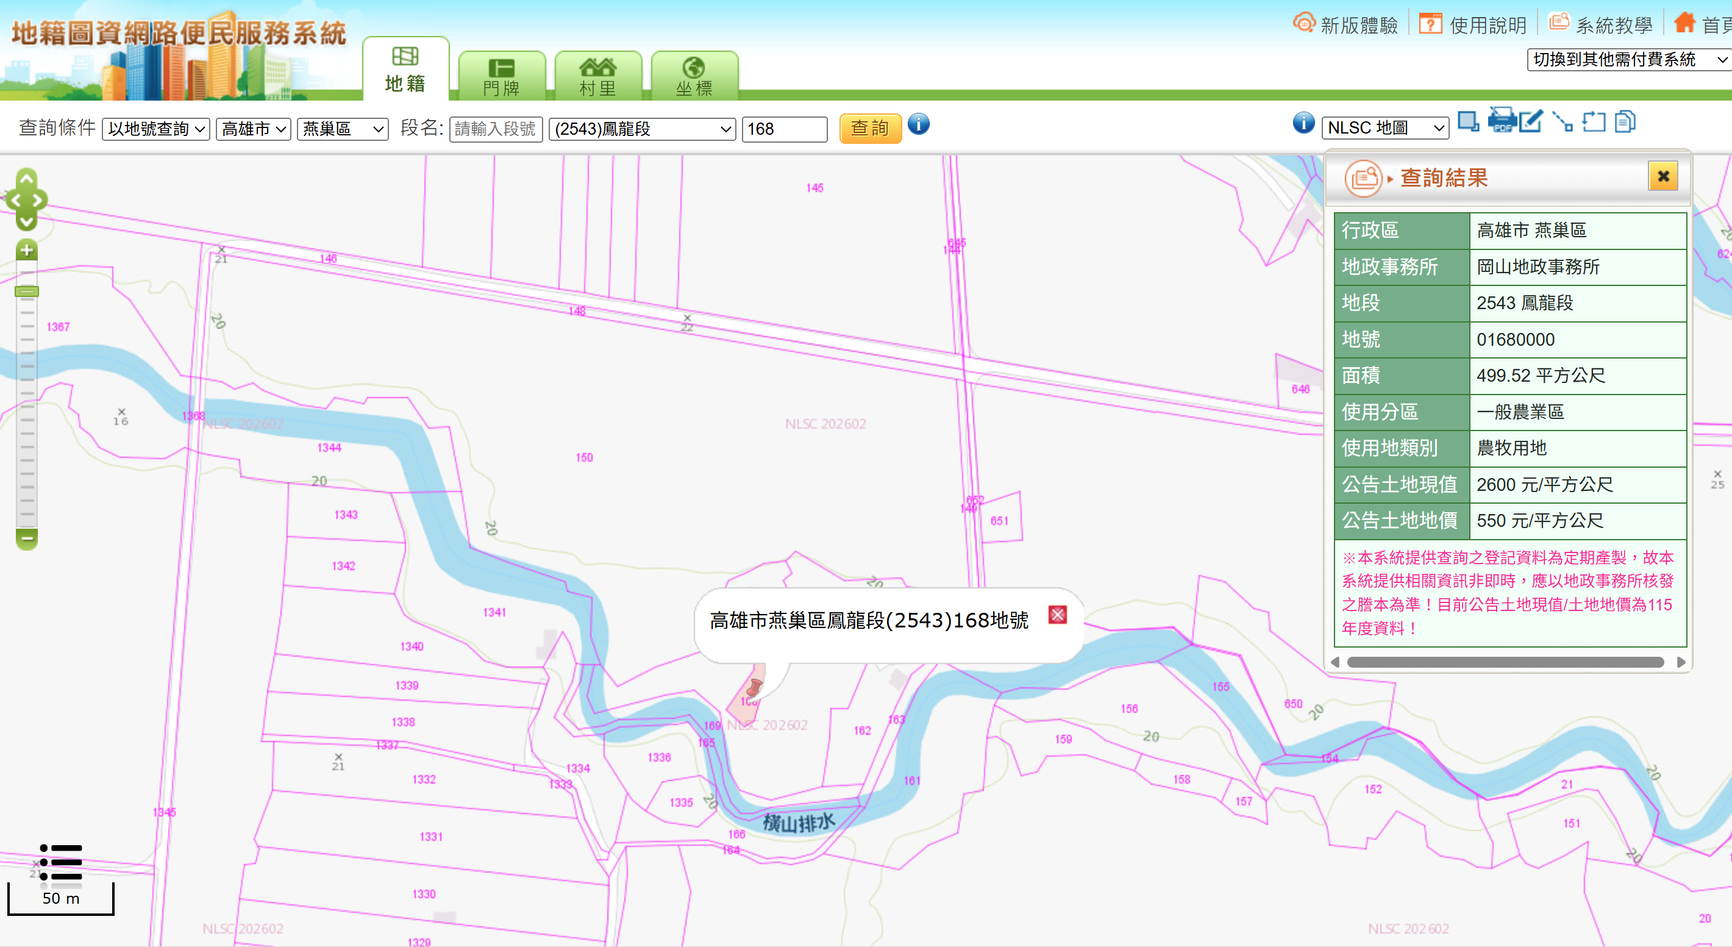Click the orange 查詢 search button
This screenshot has width=1732, height=947.
coord(869,128)
